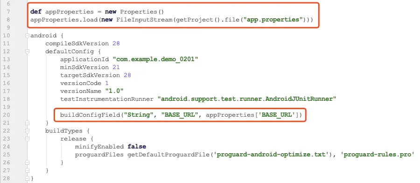Click minSdkVersion value 21
420x183 pixels.
pyautogui.click(x=116, y=67)
